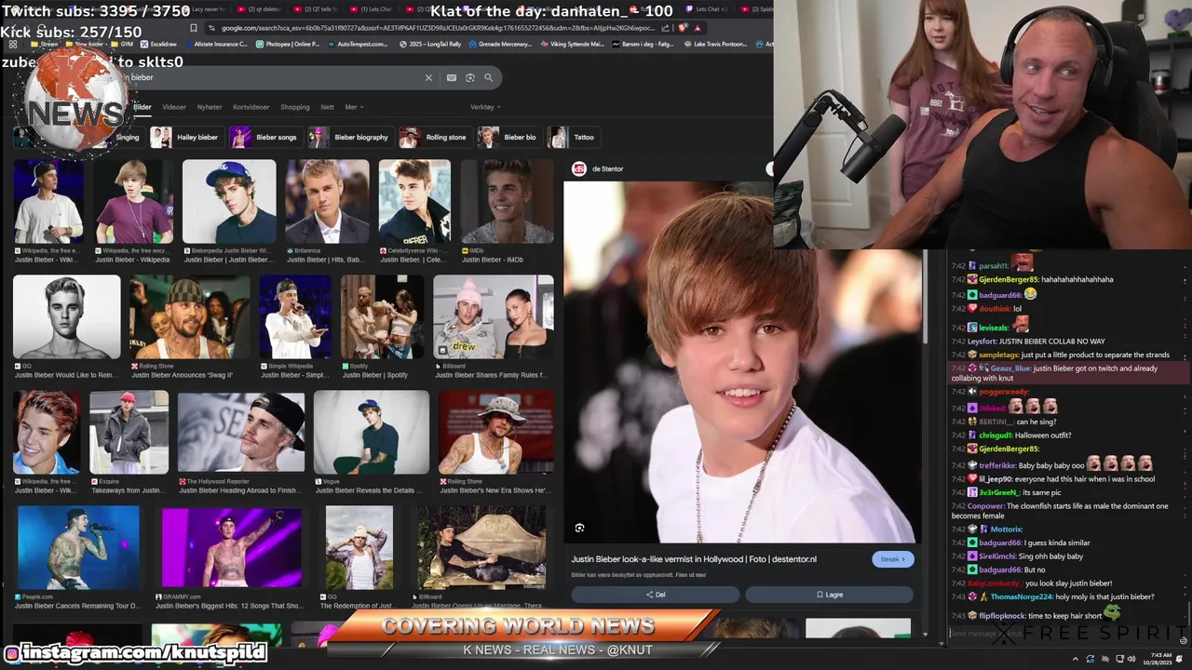Open the on-screen keyboard input tool
This screenshot has width=1192, height=670.
[452, 77]
